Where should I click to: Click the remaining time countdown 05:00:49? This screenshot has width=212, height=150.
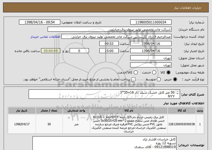51,51
